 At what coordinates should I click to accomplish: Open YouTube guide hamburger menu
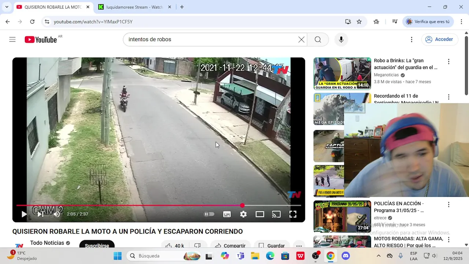point(12,40)
